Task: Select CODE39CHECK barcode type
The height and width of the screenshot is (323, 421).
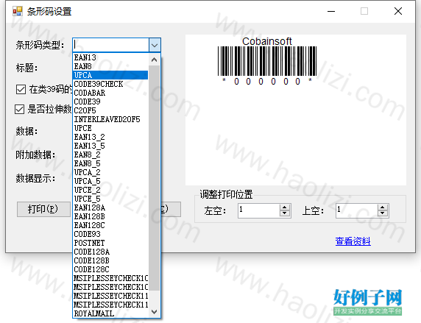Action: [110, 84]
